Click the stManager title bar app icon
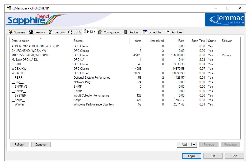The image size is (251, 166). point(9,8)
